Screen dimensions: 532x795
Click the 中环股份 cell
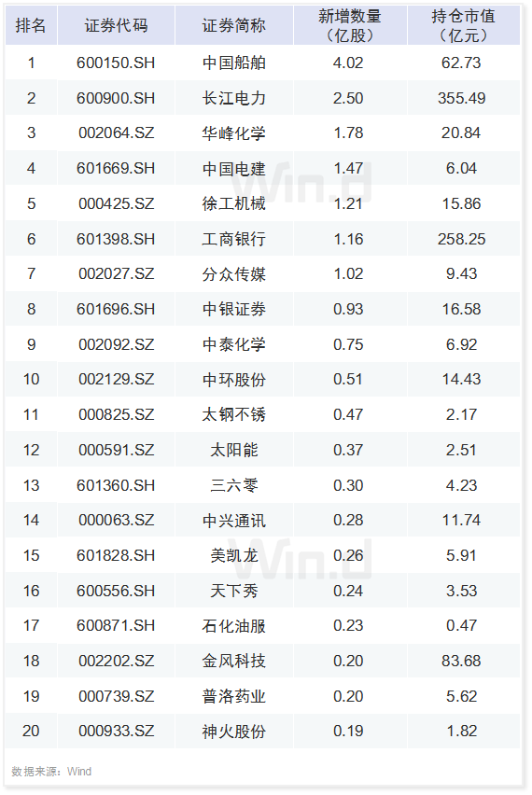[x=233, y=379]
